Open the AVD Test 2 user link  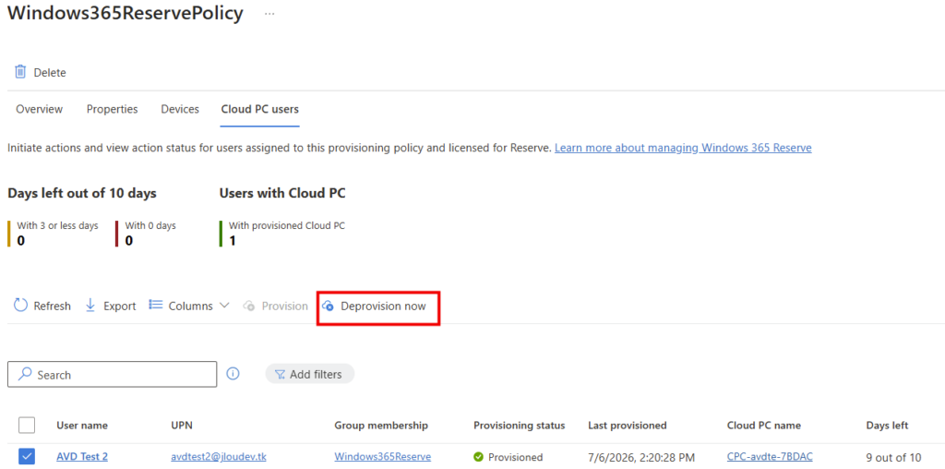point(82,457)
